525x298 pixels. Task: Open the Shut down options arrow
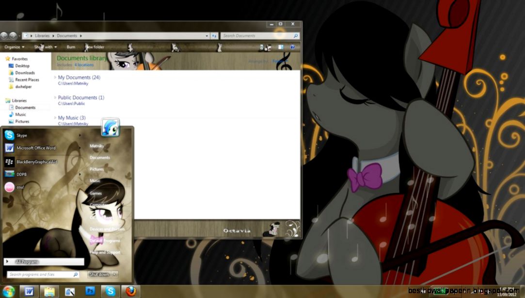114,274
